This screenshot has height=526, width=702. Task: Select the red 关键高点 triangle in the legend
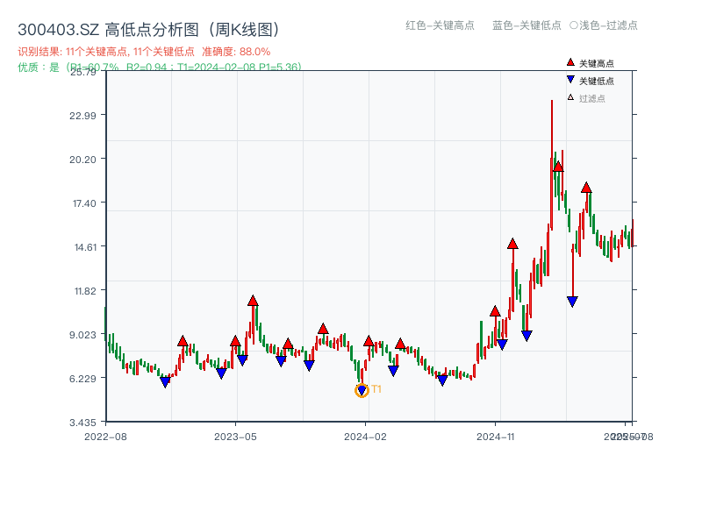[x=569, y=62]
